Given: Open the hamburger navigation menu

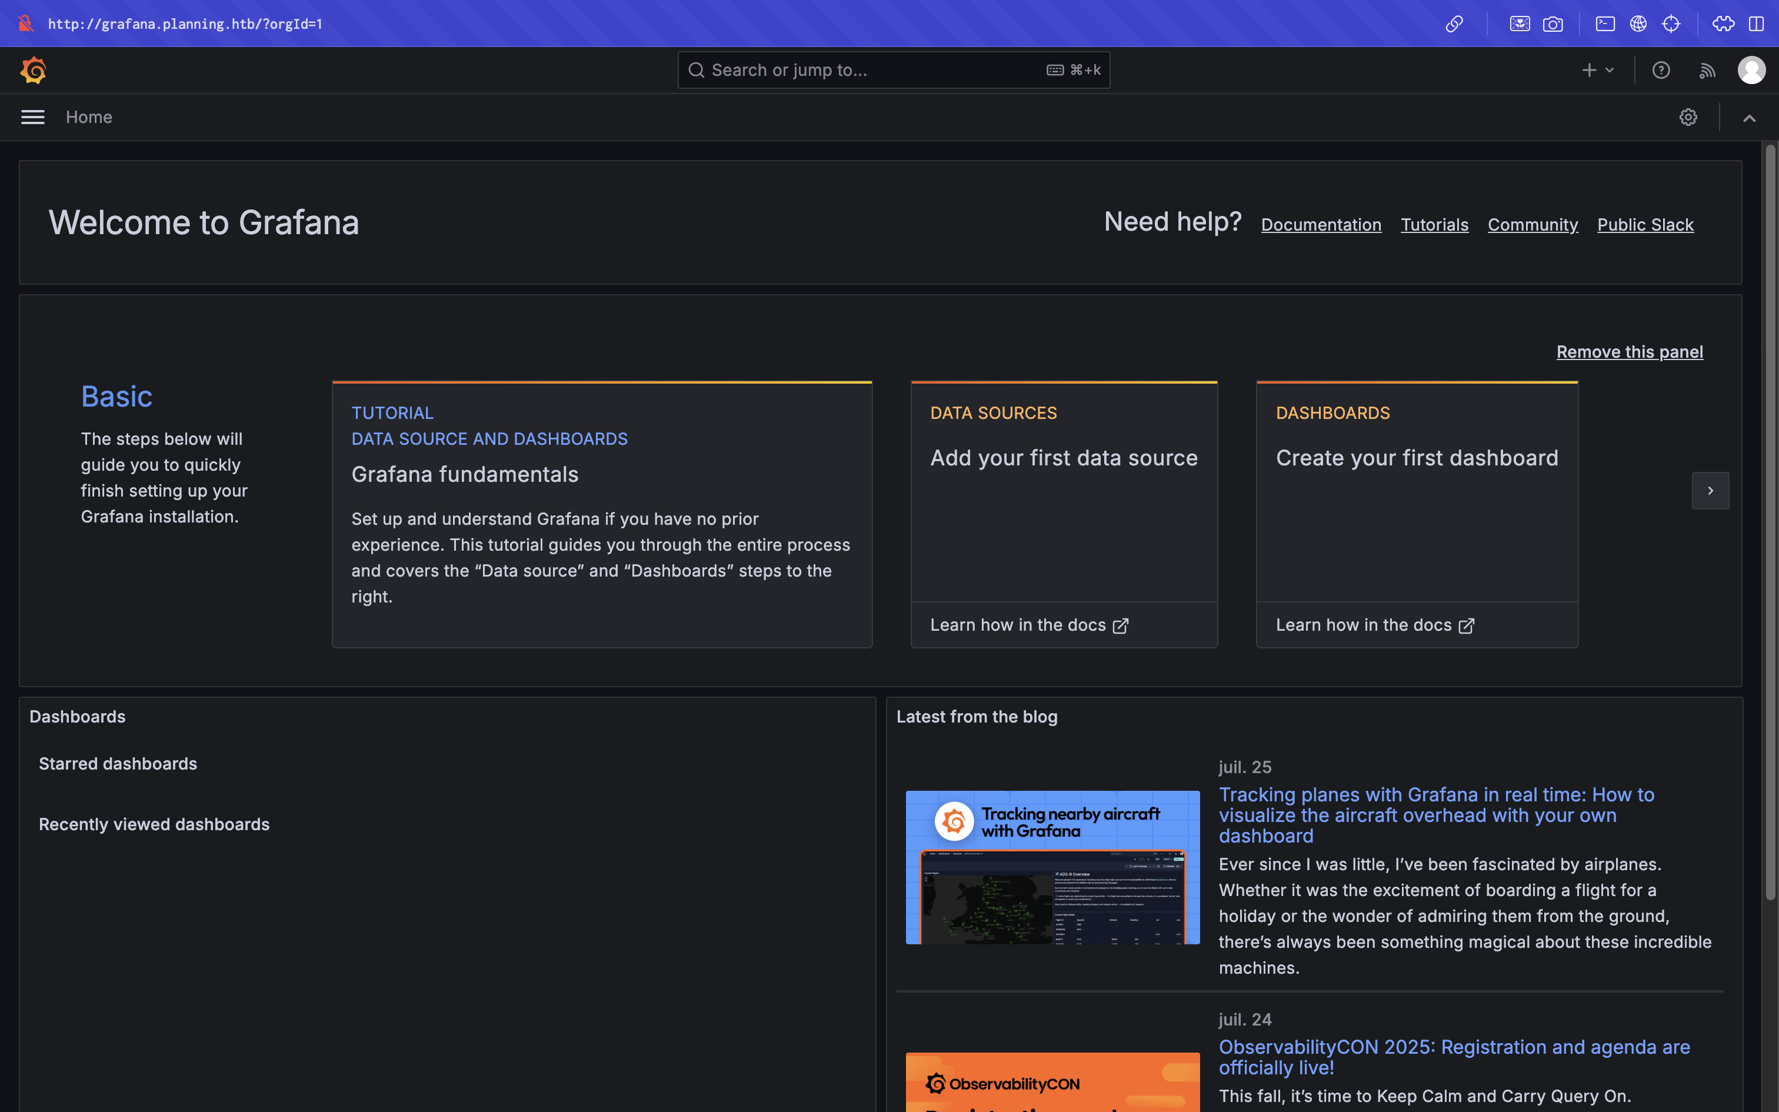Looking at the screenshot, I should coord(32,117).
